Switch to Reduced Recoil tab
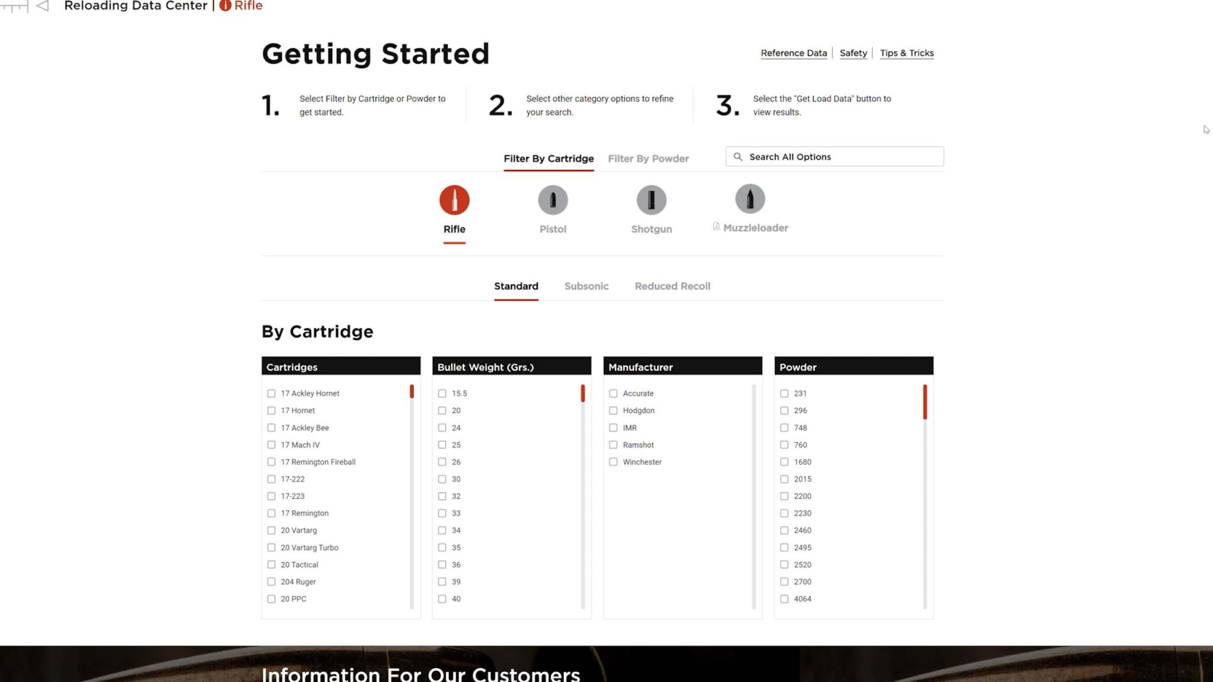This screenshot has width=1213, height=682. (672, 286)
